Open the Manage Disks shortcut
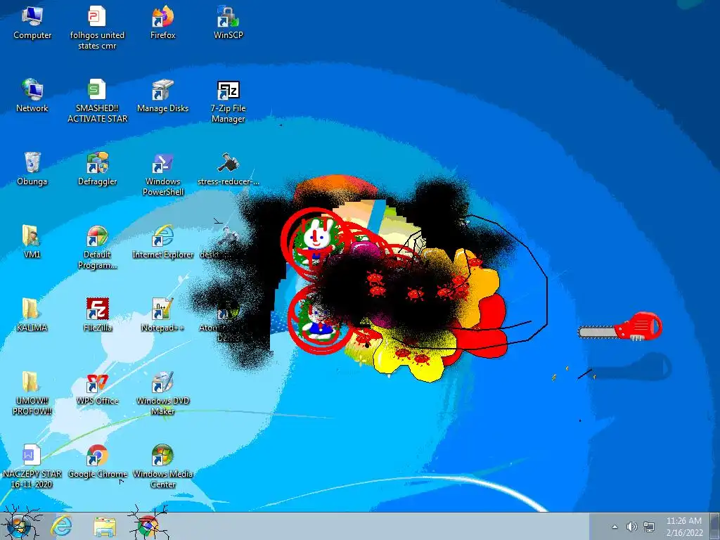The width and height of the screenshot is (720, 540). [162, 96]
